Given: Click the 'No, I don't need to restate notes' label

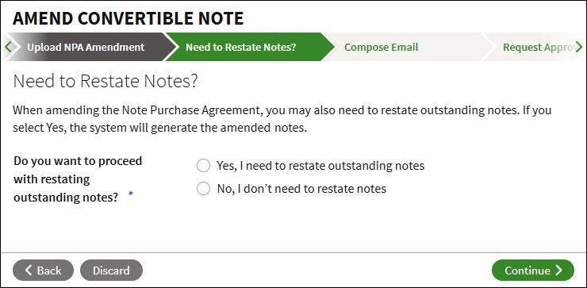Looking at the screenshot, I should pyautogui.click(x=301, y=188).
